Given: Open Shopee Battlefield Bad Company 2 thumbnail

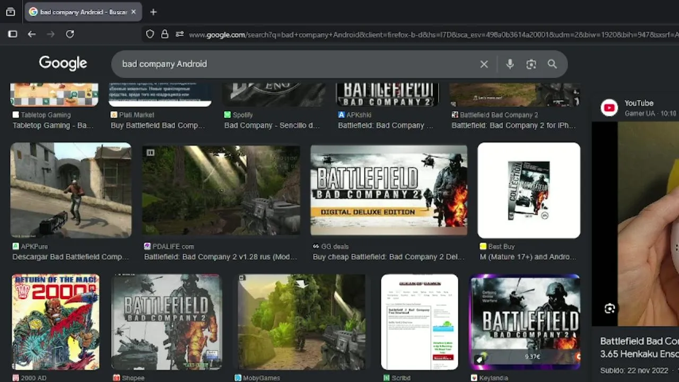Looking at the screenshot, I should click(x=167, y=322).
